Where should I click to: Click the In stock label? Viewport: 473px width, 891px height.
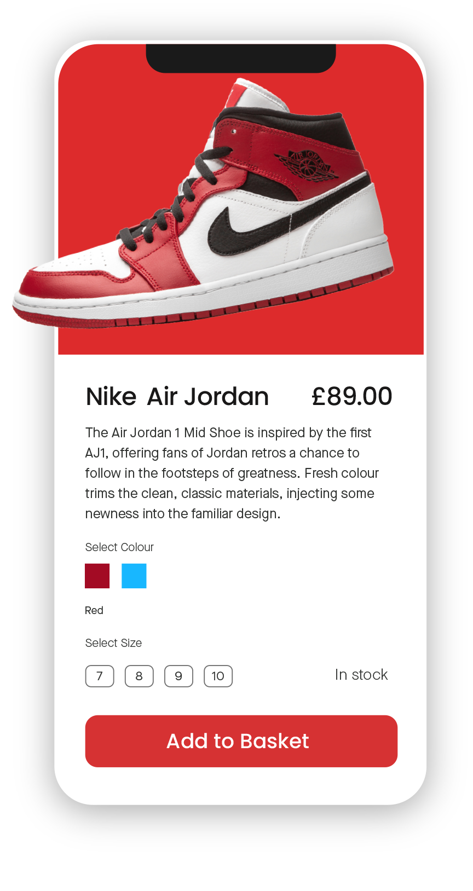tap(361, 675)
